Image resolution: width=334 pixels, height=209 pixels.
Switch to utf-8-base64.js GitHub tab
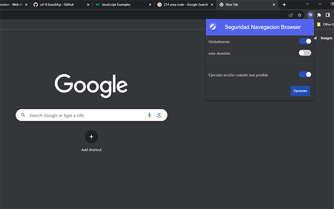62,5
